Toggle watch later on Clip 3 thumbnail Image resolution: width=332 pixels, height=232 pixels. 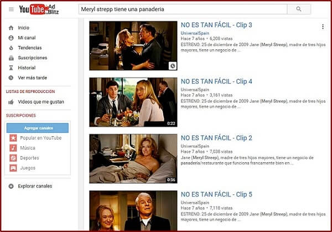point(173,66)
